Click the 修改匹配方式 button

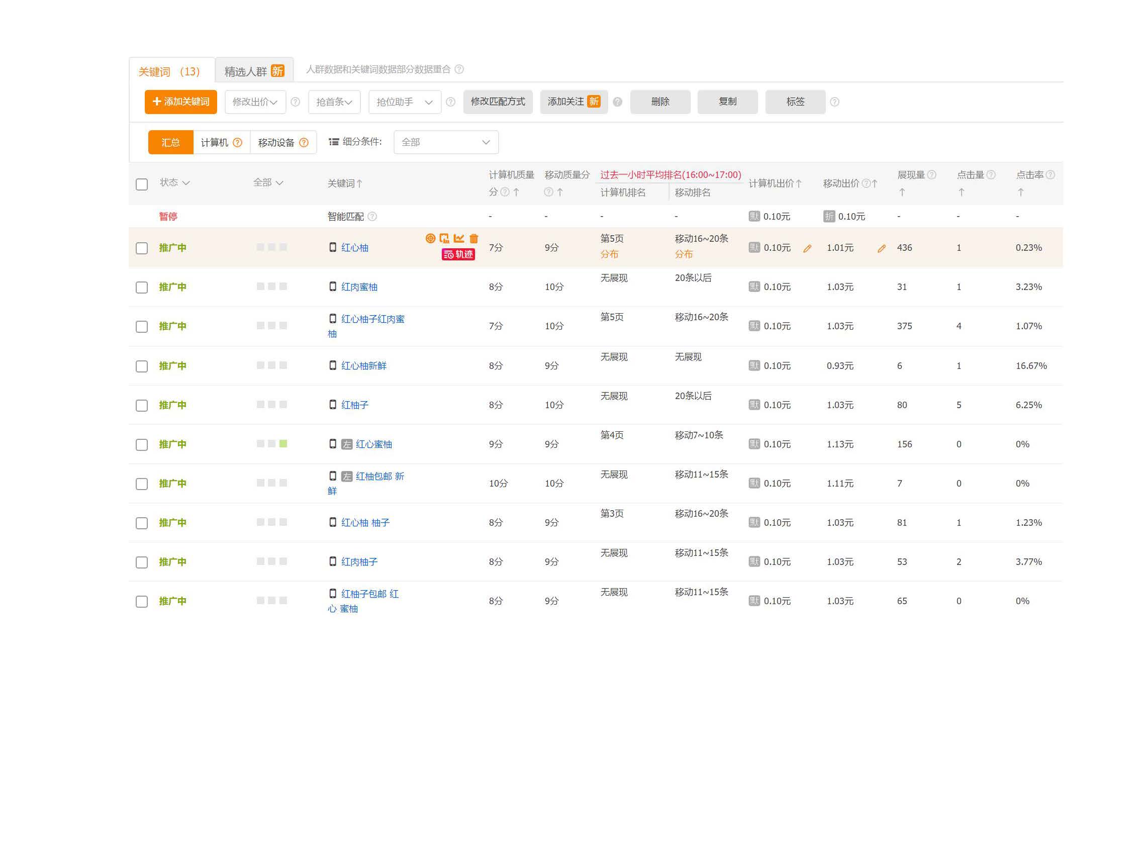tap(498, 102)
